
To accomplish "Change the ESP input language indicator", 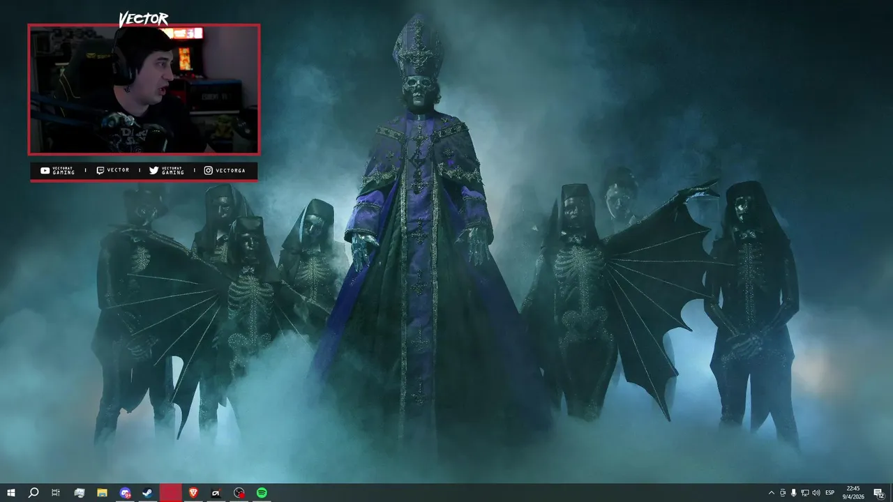I will pos(830,493).
